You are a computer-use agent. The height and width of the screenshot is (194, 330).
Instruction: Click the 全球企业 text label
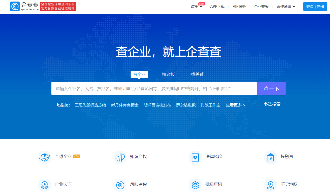click(63, 157)
